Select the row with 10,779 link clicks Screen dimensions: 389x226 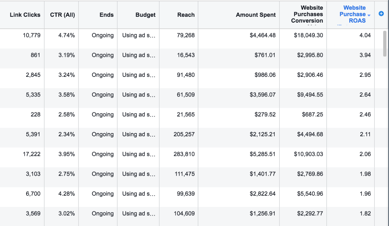[x=32, y=35]
